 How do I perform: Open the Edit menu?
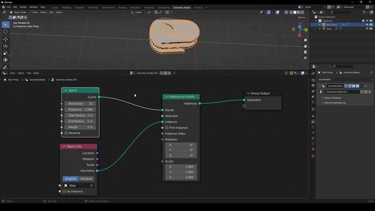pyautogui.click(x=15, y=7)
